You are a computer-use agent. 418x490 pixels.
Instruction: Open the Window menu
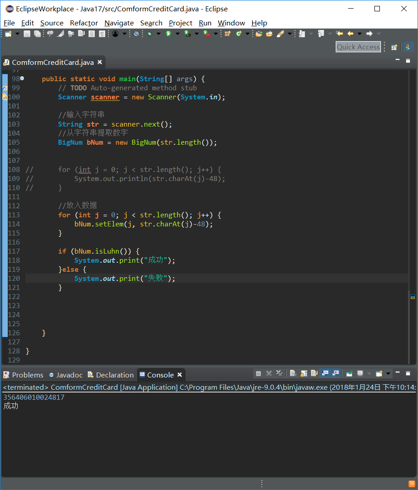pos(231,23)
